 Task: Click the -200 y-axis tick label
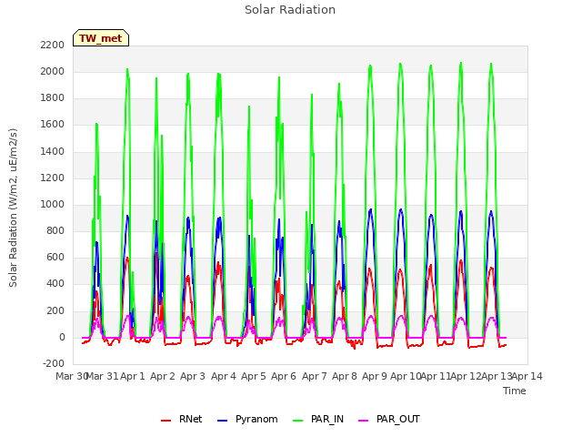click(54, 363)
